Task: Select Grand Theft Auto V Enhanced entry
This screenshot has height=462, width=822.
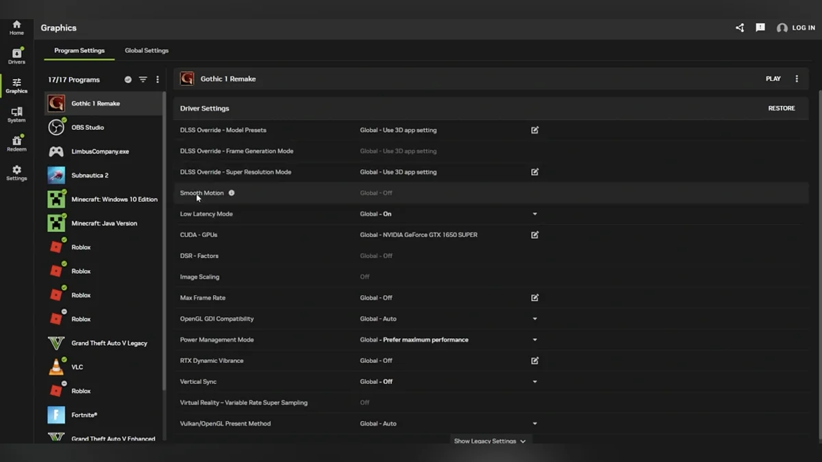Action: [x=103, y=437]
